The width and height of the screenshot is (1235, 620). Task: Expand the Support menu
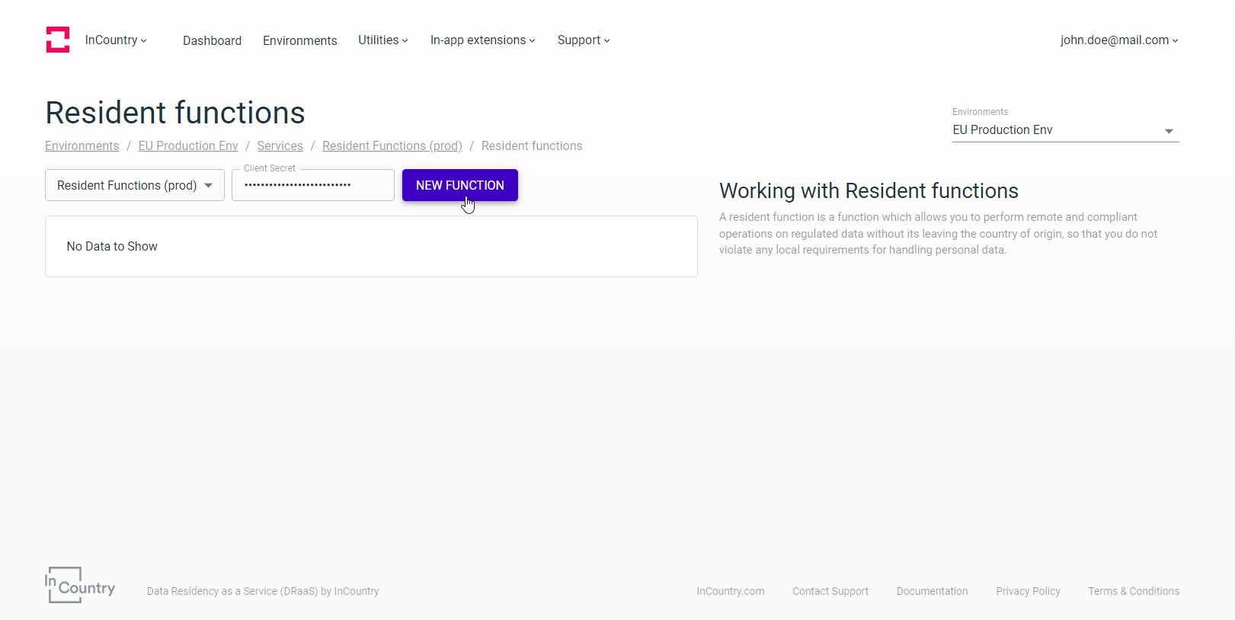[584, 40]
